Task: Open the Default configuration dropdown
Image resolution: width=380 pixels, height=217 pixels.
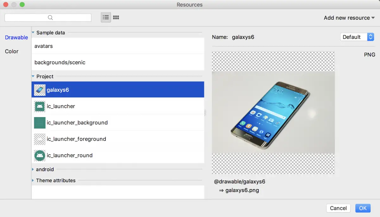Action: (357, 37)
